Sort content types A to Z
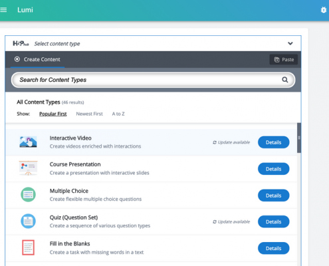 pyautogui.click(x=118, y=114)
